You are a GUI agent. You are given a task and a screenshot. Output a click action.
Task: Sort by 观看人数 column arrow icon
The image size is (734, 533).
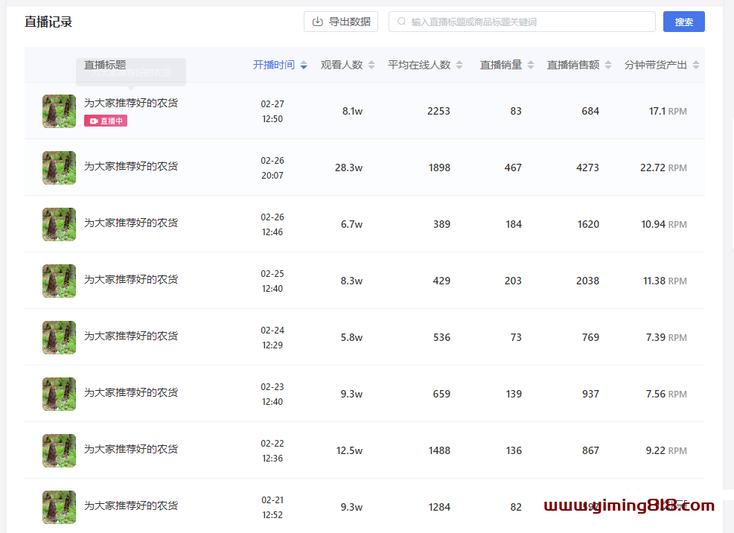[x=371, y=66]
